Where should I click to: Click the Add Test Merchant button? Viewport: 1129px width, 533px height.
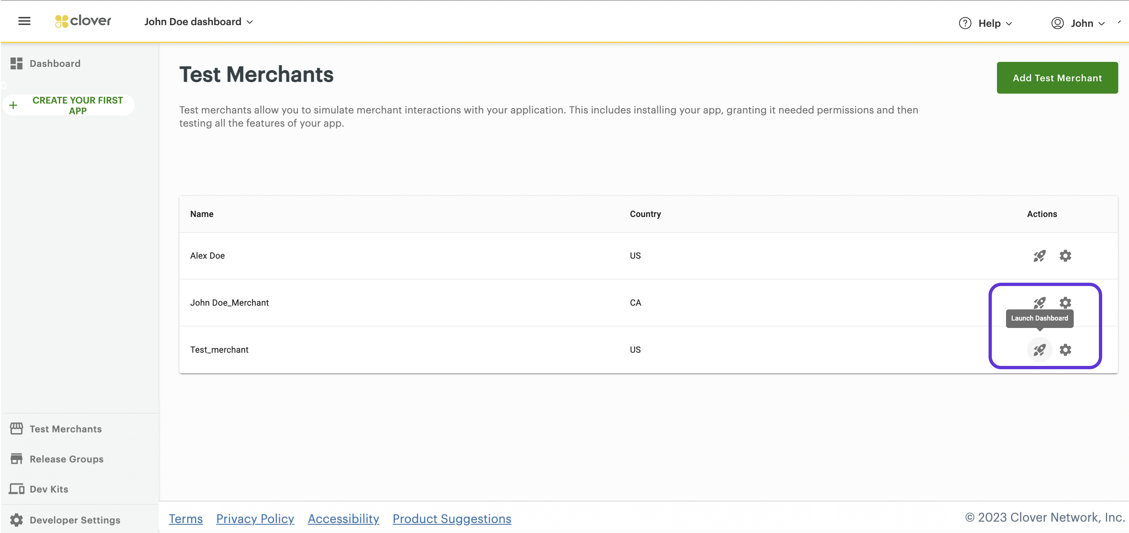1057,78
